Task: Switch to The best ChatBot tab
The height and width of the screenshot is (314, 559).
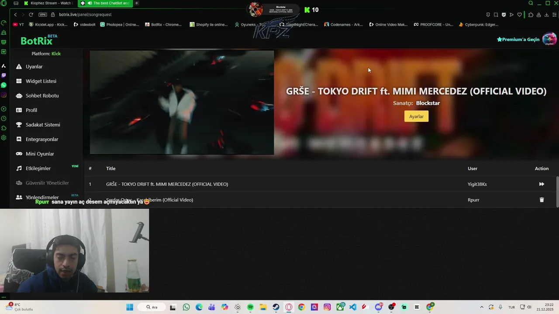Action: point(105,3)
